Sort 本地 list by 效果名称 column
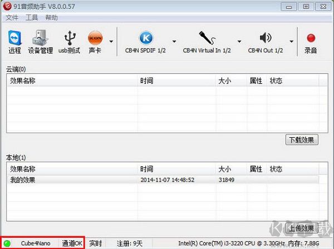This screenshot has width=334, height=249. pyautogui.click(x=72, y=169)
